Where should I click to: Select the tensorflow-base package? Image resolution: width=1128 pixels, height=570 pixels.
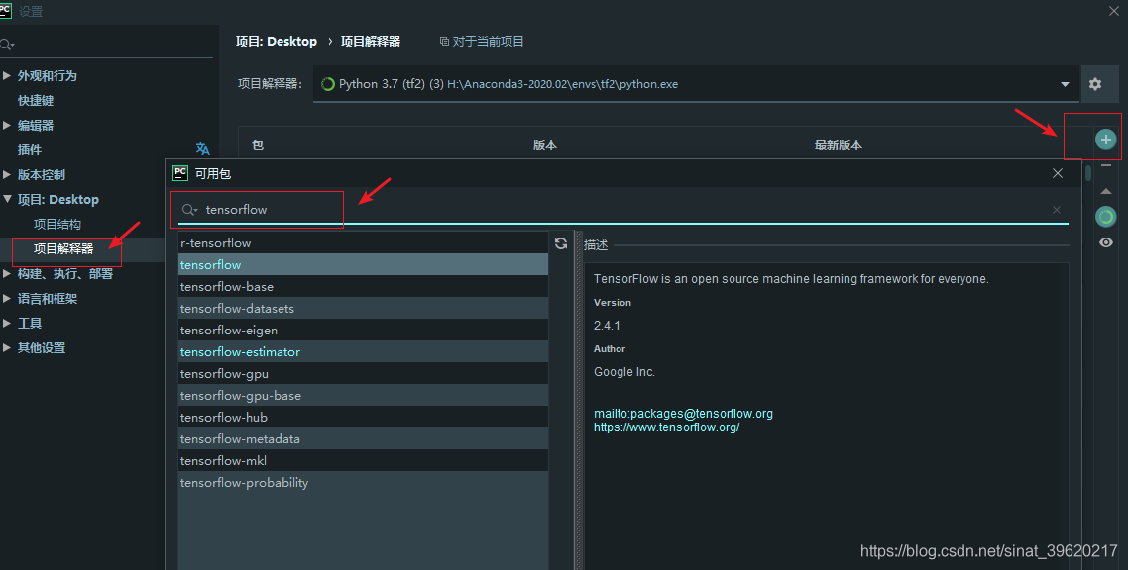coord(364,286)
